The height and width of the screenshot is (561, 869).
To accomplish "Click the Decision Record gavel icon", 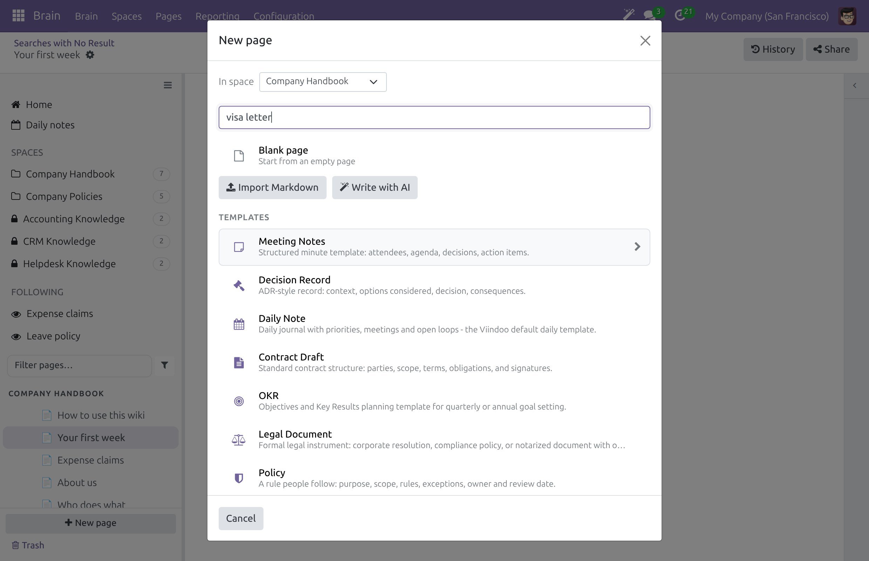I will click(x=239, y=286).
